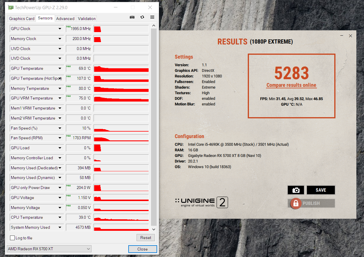The height and width of the screenshot is (257, 364).
Task: Open Fan Speed (RPM) dropdown
Action: pos(60,138)
